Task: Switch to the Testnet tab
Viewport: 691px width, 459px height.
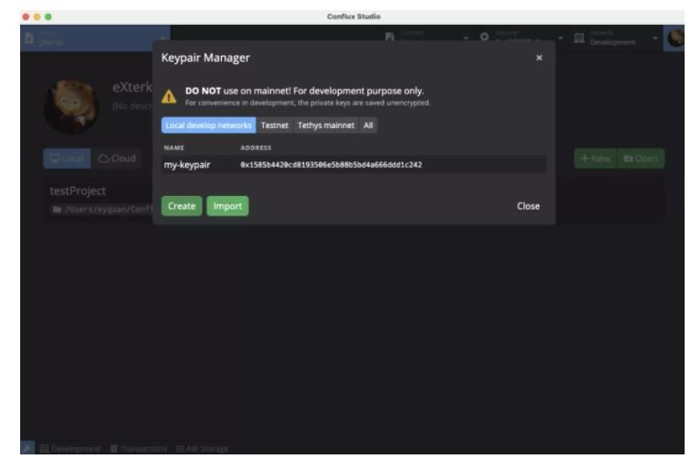Action: (x=275, y=126)
